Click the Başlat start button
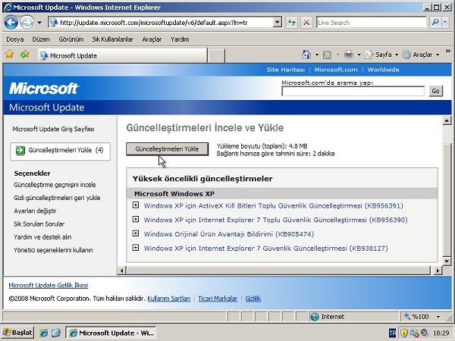Screen dimensions: 455x341 (17, 333)
